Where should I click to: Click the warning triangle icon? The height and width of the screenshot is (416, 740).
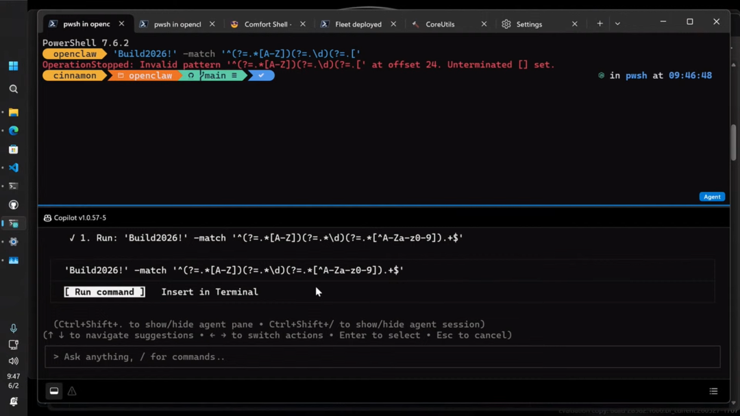point(72,391)
